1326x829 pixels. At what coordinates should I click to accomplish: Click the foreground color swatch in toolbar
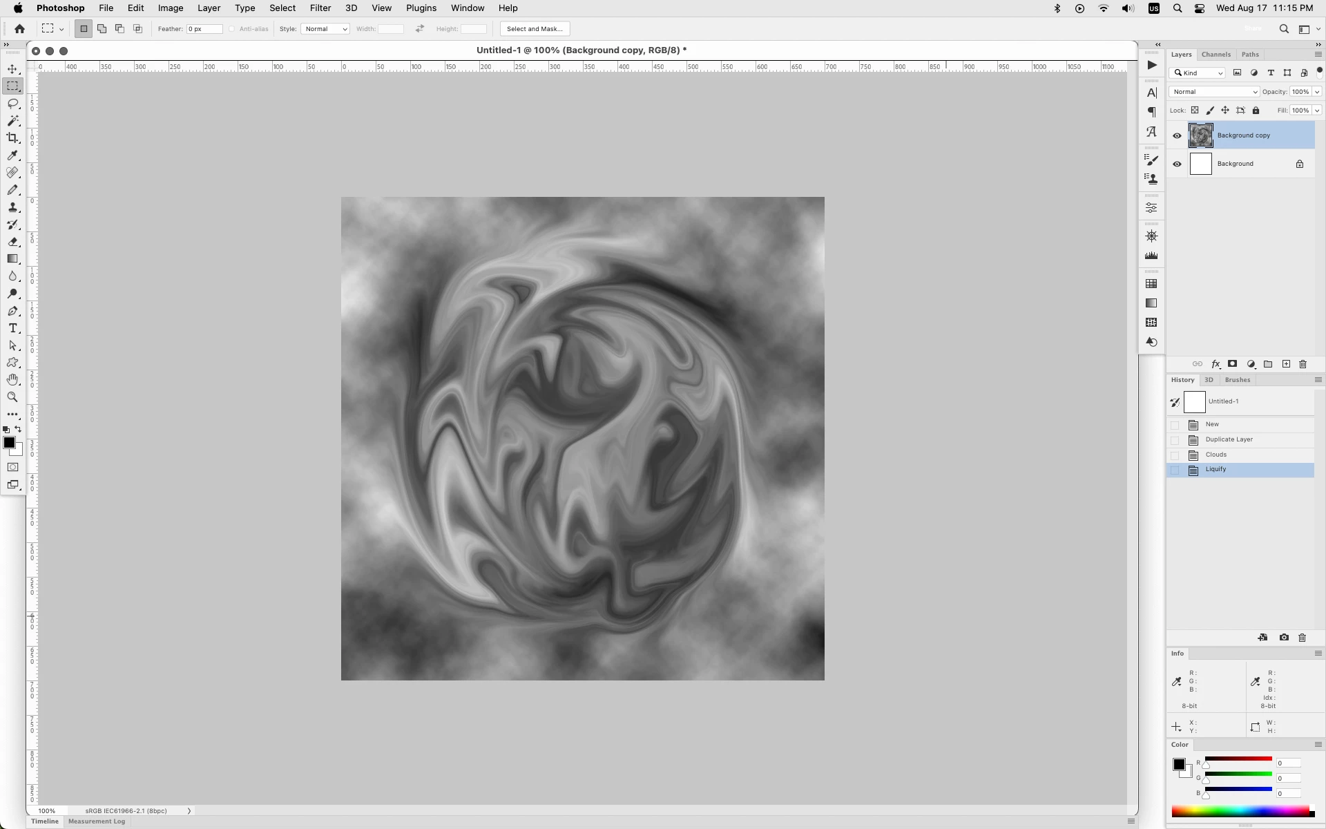click(9, 443)
